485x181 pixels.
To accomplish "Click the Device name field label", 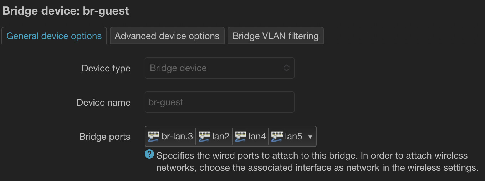I will point(103,103).
